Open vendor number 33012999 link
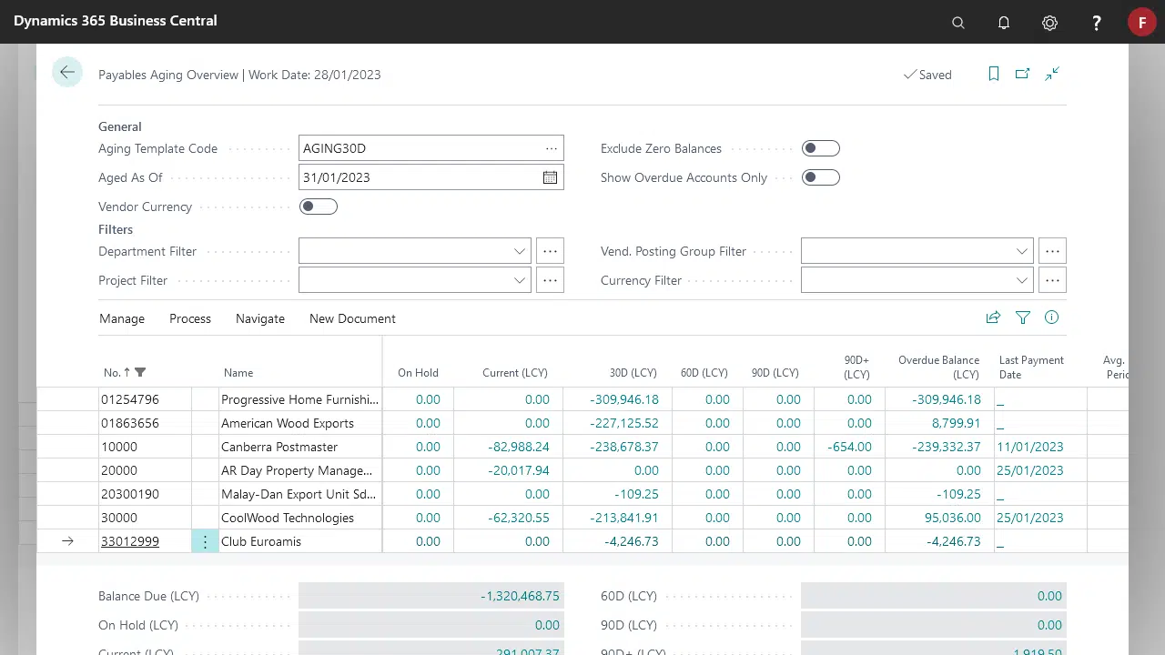 129,541
